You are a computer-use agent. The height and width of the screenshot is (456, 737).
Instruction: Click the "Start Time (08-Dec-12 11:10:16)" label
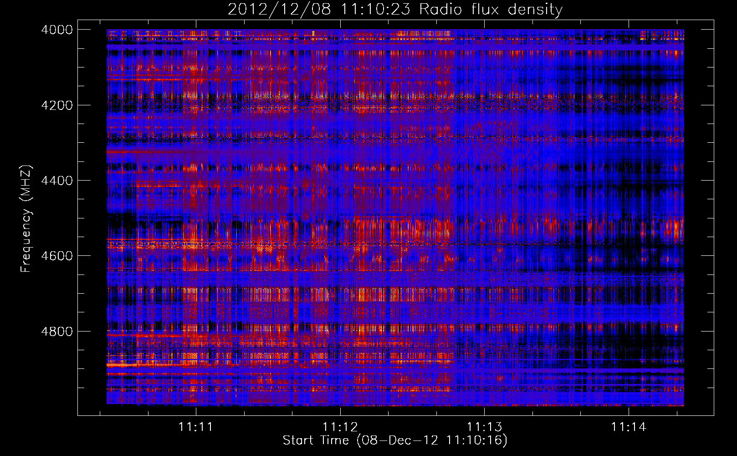(395, 440)
